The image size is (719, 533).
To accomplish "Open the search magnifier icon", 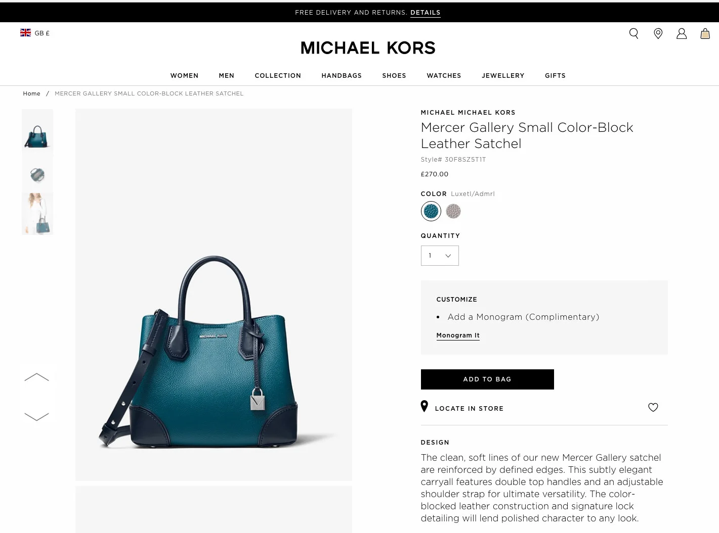I will click(x=633, y=33).
